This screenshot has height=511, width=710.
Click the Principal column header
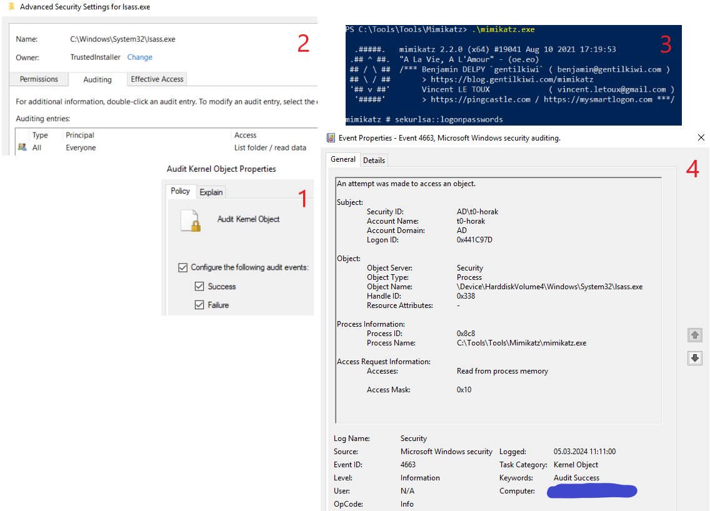pos(80,135)
